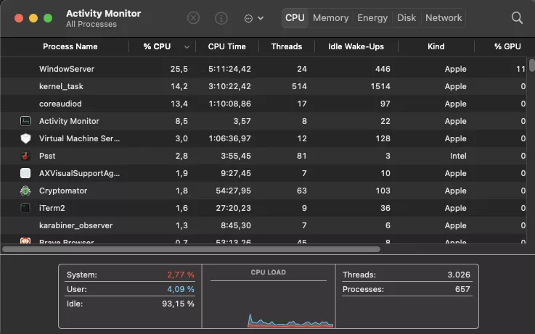
Task: Select the kernel_task process row
Action: (263, 86)
